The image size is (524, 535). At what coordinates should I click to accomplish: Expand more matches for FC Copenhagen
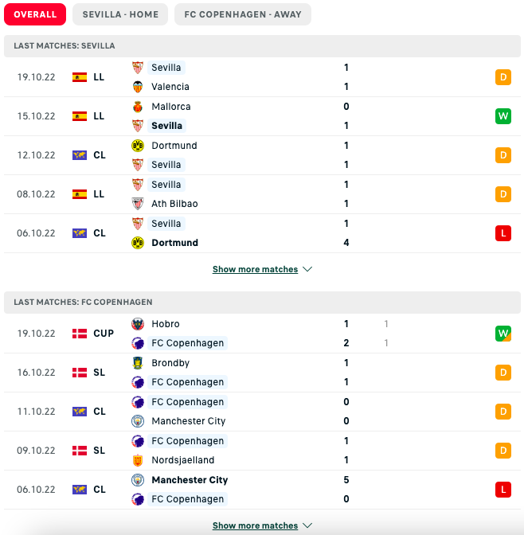click(x=262, y=525)
